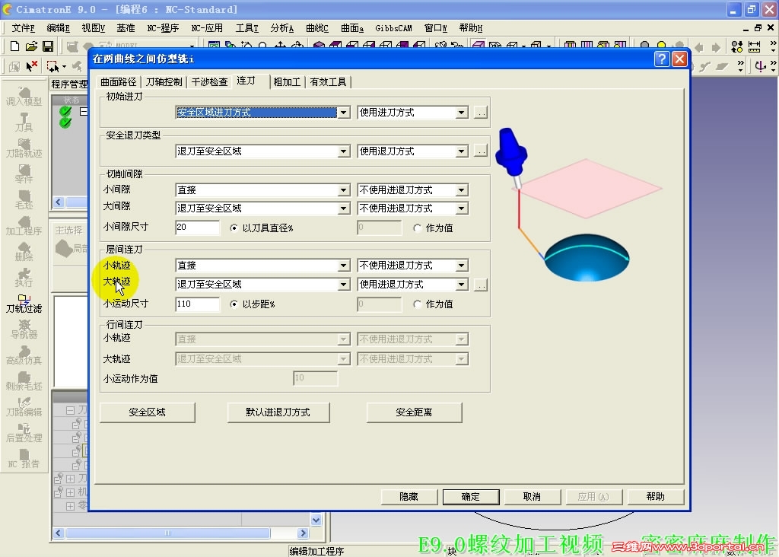Viewport: 779px width, 557px height.
Task: Click 零件 sidebar icon
Action: 24,174
